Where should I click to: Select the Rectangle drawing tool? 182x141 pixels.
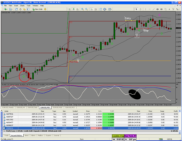pos(161,9)
